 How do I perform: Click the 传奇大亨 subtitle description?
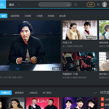[73, 46]
